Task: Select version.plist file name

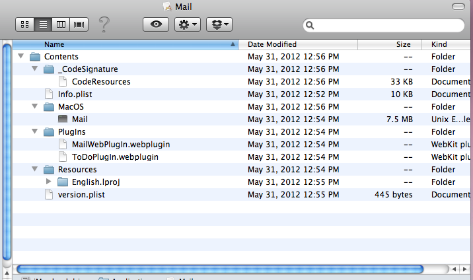Action: (81, 195)
